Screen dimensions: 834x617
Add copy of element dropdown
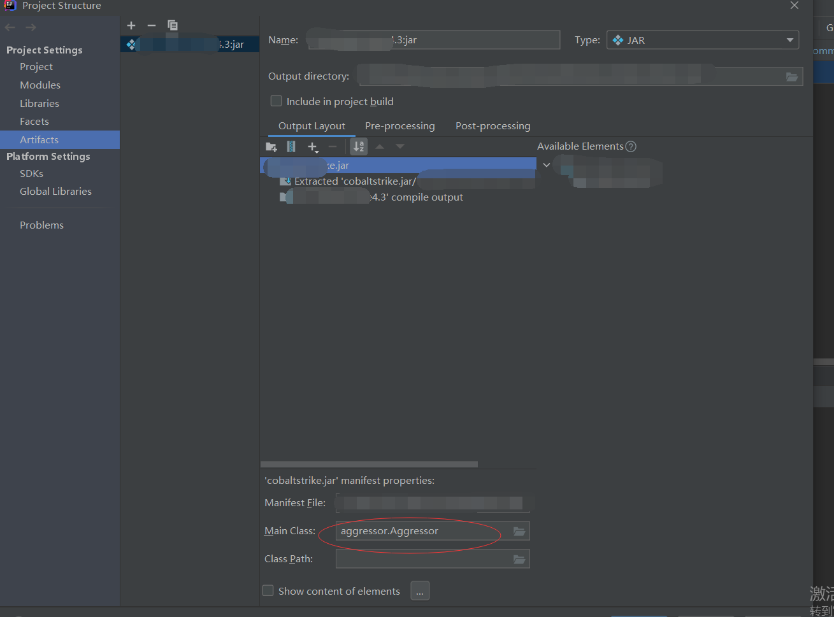pos(313,147)
